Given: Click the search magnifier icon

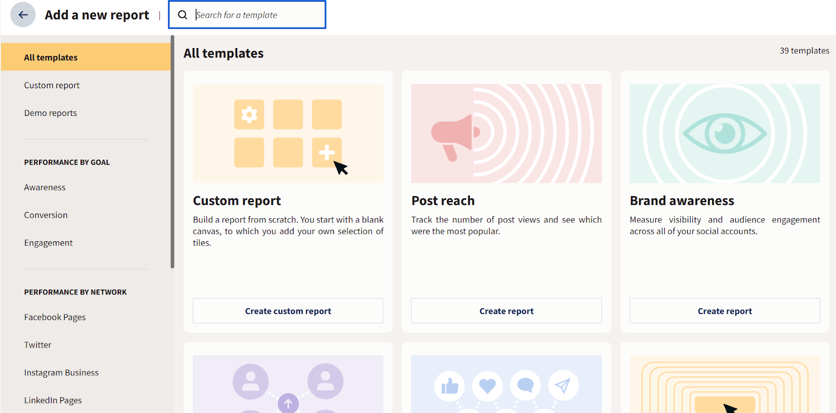Looking at the screenshot, I should [182, 15].
